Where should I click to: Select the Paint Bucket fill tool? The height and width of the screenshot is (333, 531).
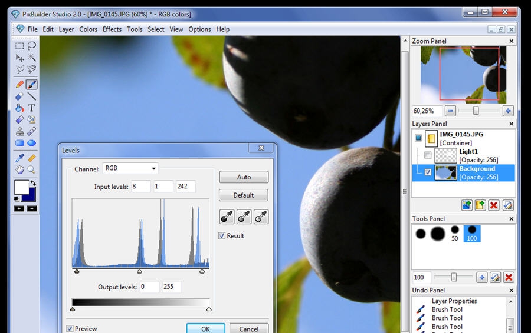coord(19,108)
